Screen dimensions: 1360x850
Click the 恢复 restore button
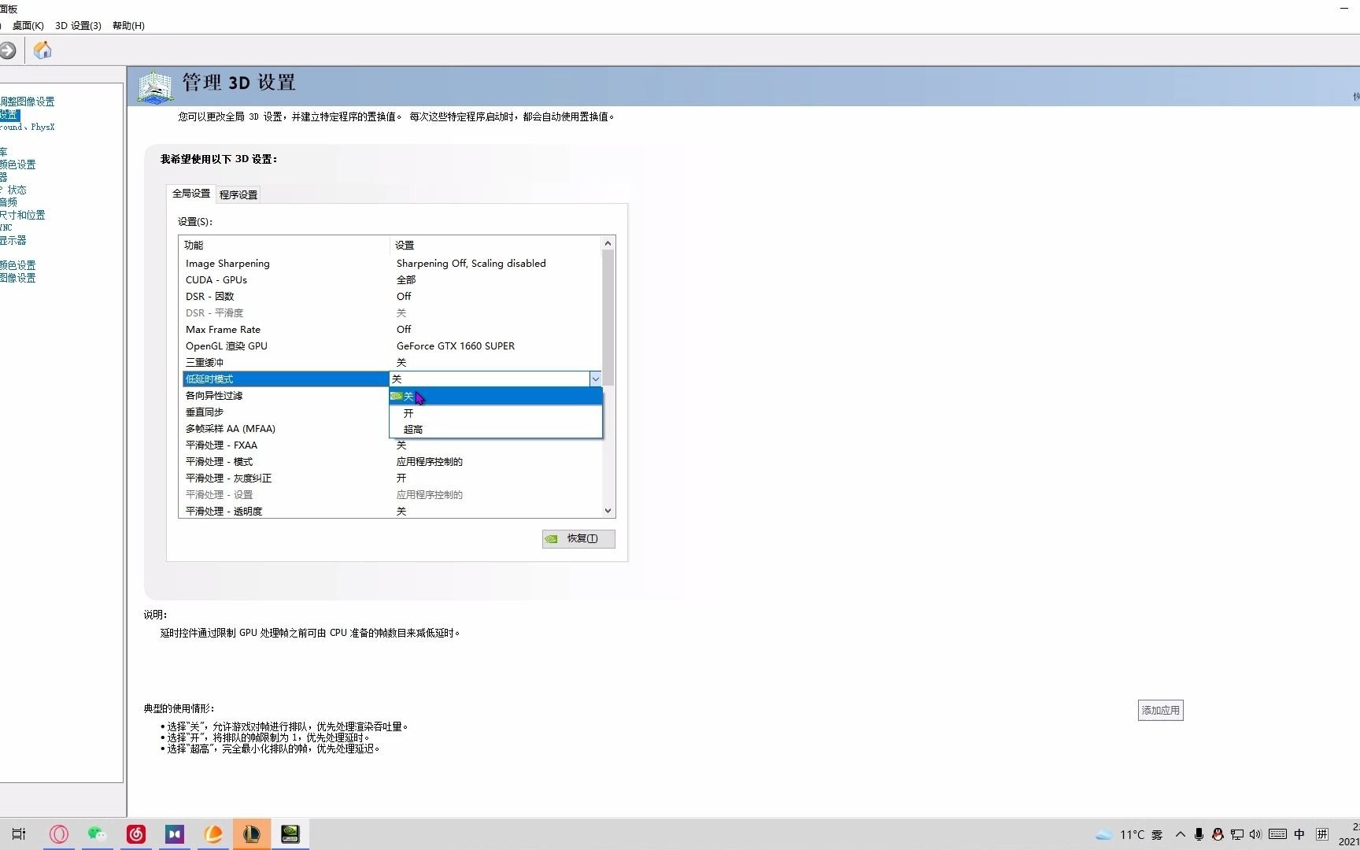578,538
